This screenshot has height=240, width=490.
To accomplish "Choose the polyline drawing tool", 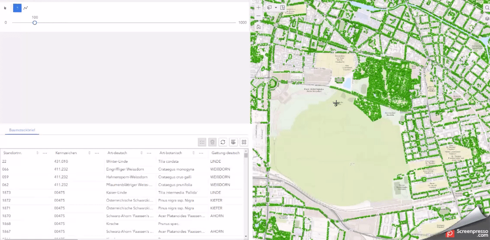I will (x=26, y=8).
